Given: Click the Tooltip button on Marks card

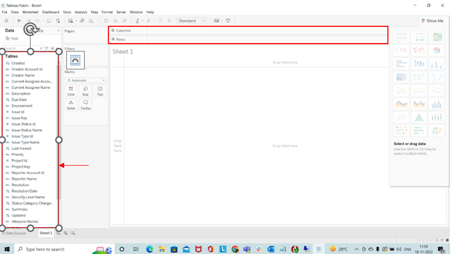Looking at the screenshot, I should click(x=86, y=105).
